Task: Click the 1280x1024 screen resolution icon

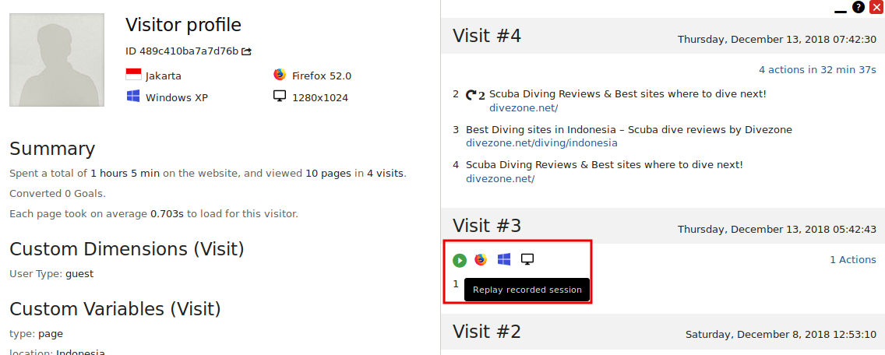Action: coord(280,97)
